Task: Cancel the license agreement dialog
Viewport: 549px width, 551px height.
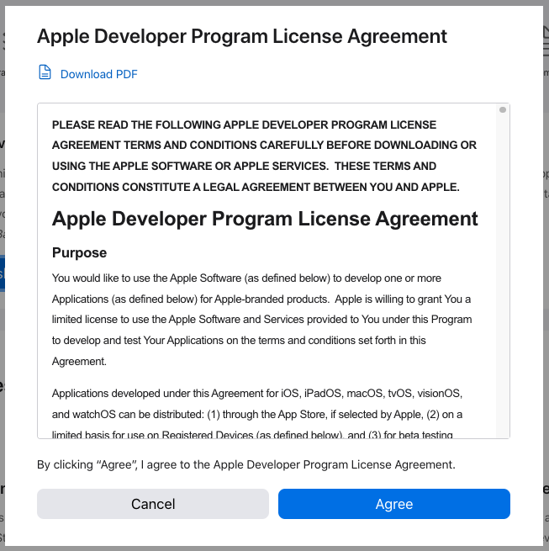Action: [153, 504]
